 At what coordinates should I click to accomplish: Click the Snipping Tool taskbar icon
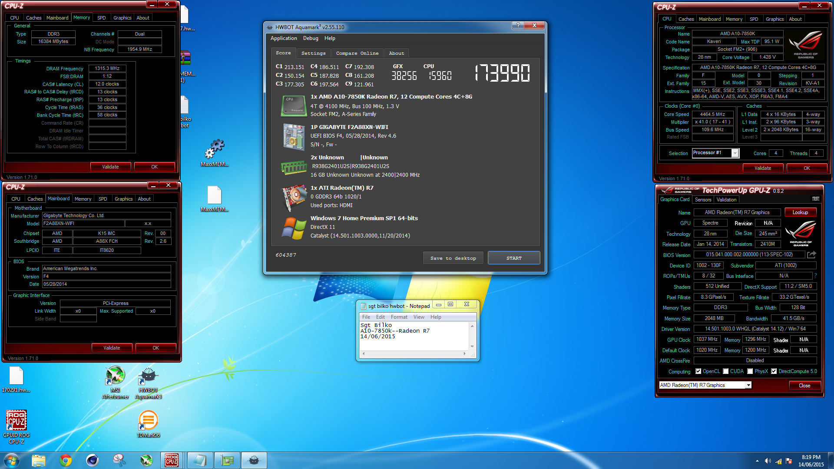coord(119,460)
